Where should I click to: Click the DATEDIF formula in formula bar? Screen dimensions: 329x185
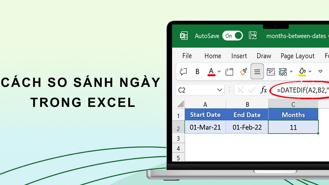pos(303,90)
